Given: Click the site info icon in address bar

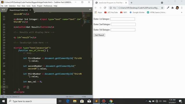Looking at the screenshot, I should tap(111, 8).
